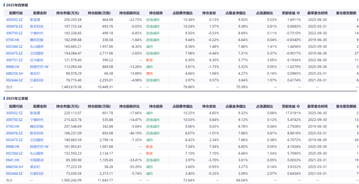Click 最早重仓时间 column header in 四季报 table
359x184 pixels.
[317, 13]
